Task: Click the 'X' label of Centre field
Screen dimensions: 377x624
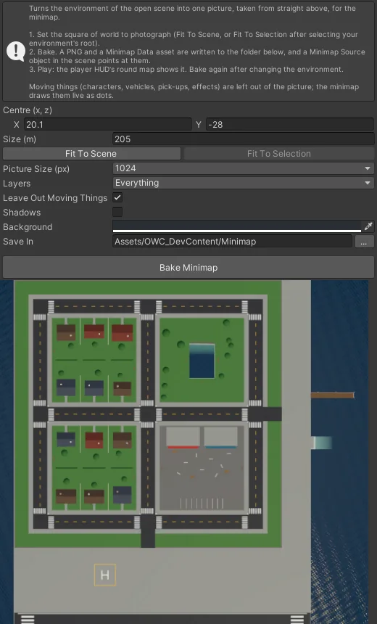Action: pyautogui.click(x=16, y=125)
